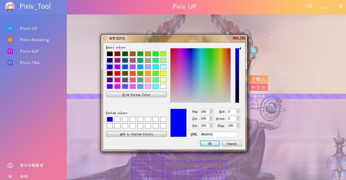The width and height of the screenshot is (346, 180).
Task: Cancel the color dialog
Action: pos(232,144)
